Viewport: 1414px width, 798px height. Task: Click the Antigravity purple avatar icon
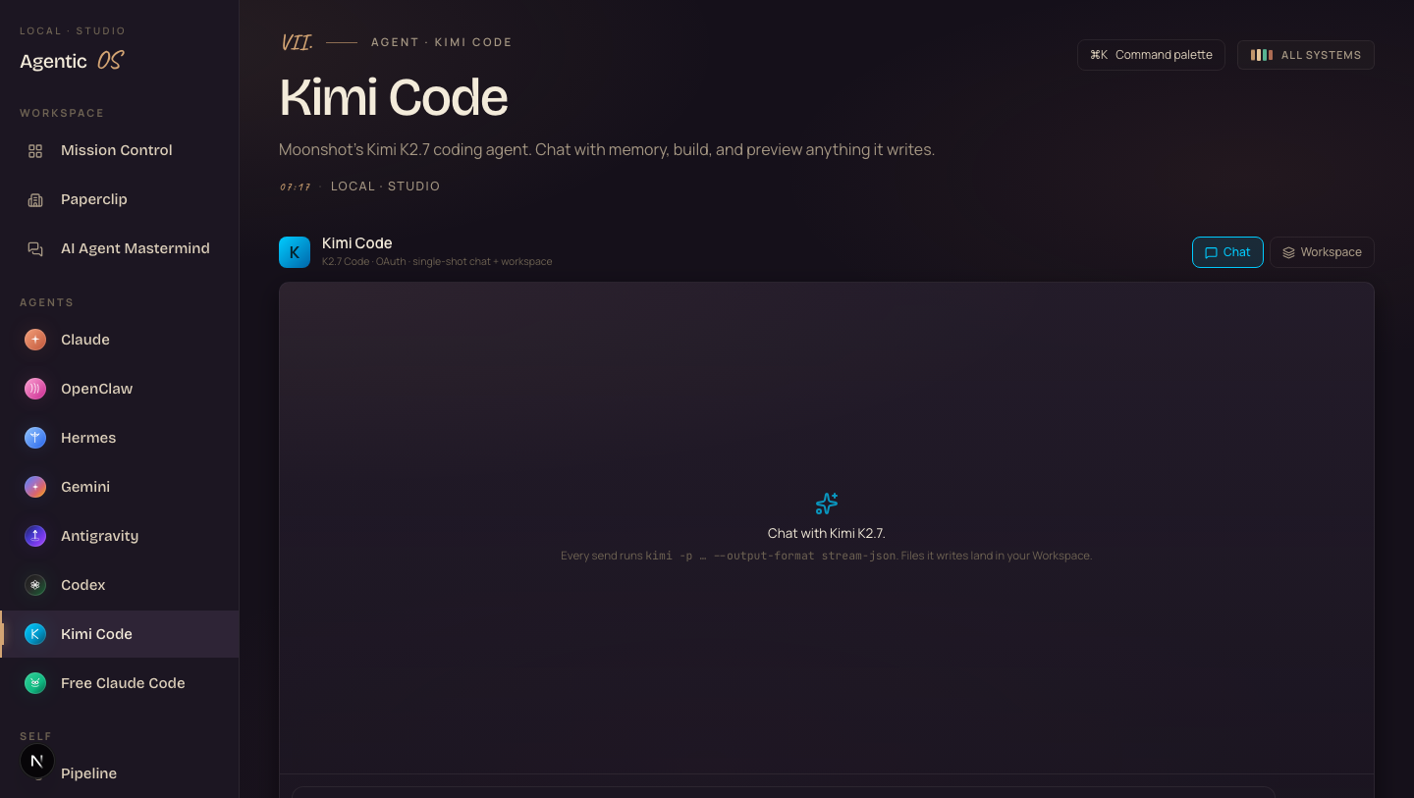pyautogui.click(x=35, y=536)
